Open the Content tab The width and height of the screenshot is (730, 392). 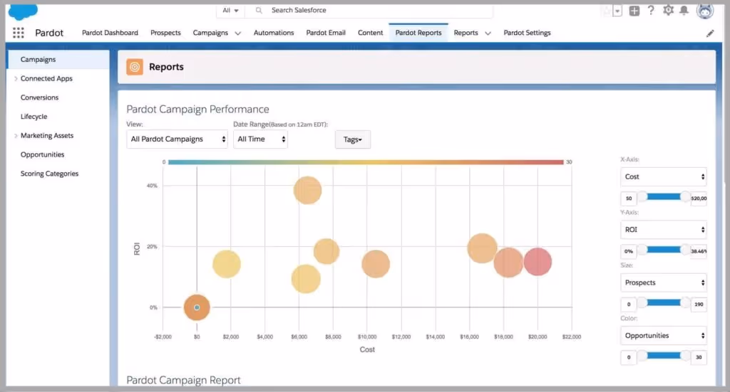tap(370, 33)
